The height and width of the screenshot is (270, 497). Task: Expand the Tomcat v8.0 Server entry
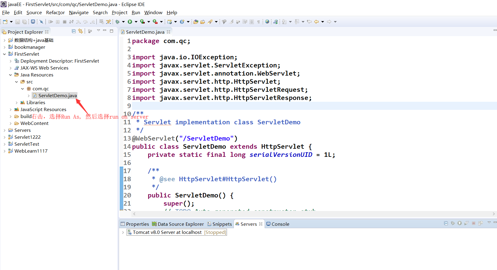[123, 232]
